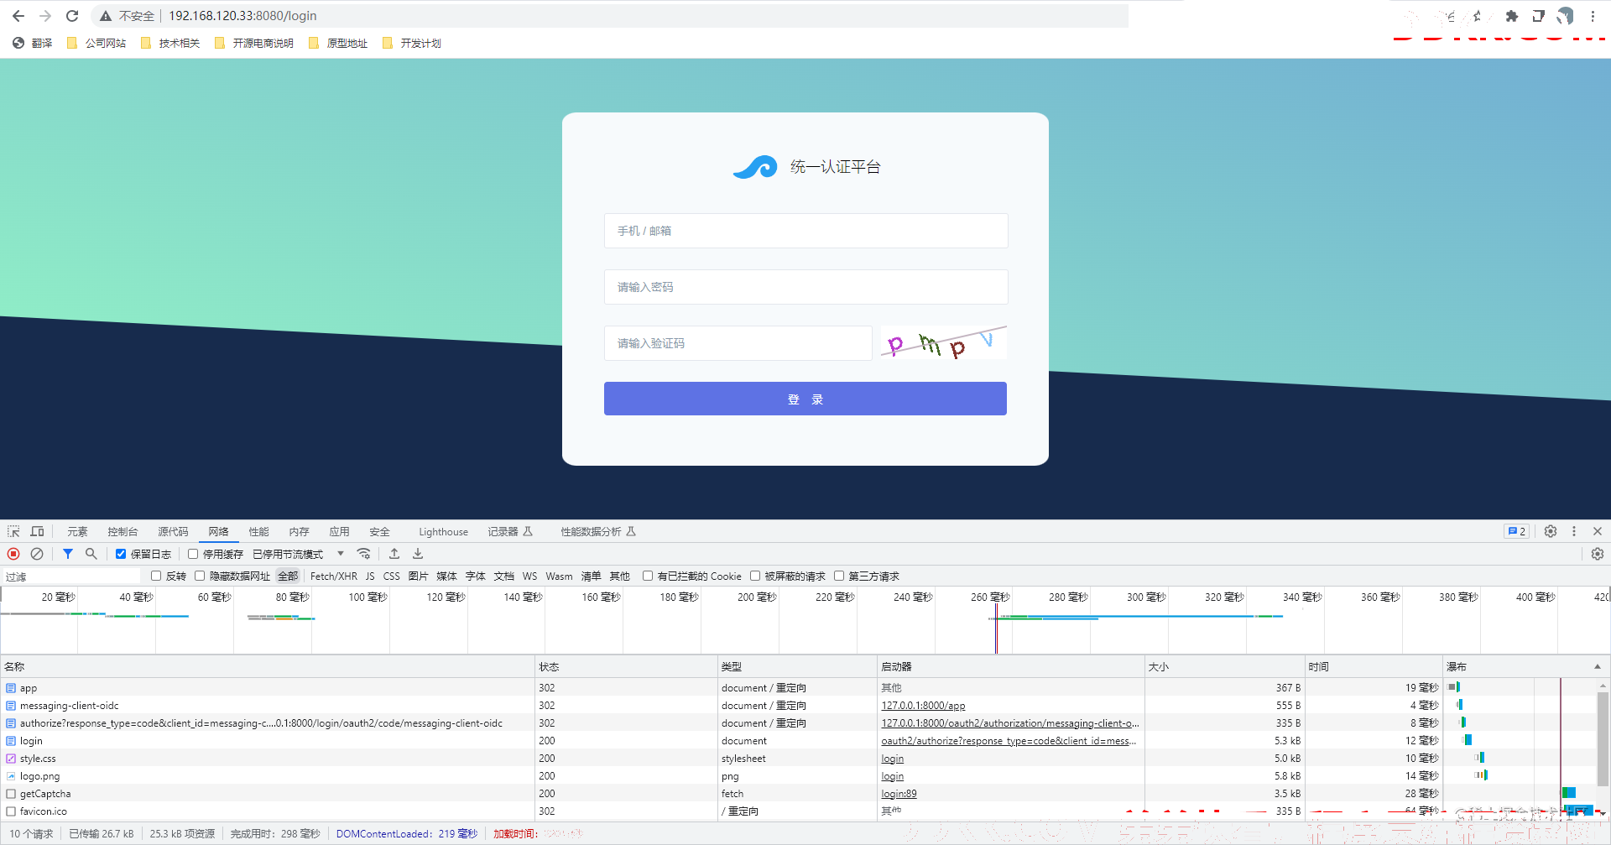Open the 翻译 bookmark
The width and height of the screenshot is (1611, 845).
[x=33, y=43]
